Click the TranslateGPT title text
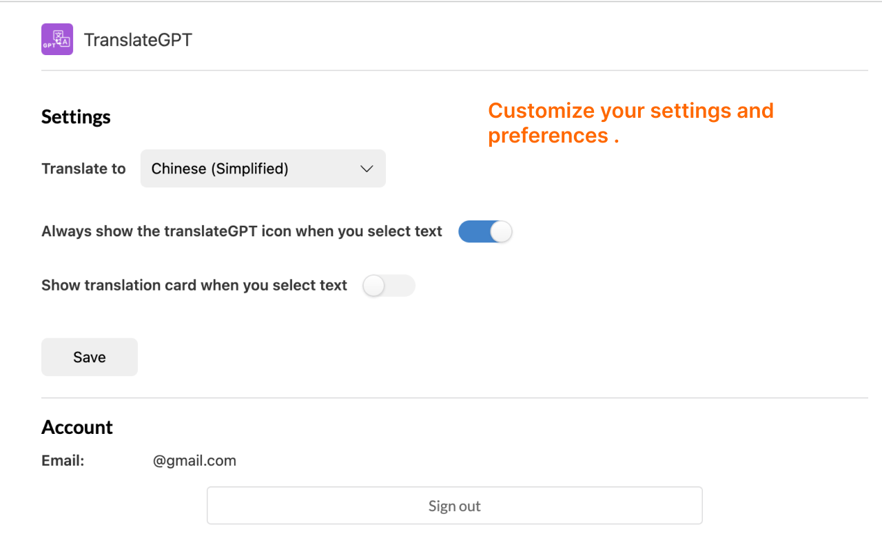882x551 pixels. [138, 40]
